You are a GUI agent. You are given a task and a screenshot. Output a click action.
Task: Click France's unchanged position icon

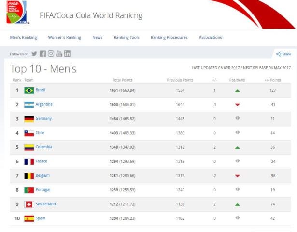[237, 161]
